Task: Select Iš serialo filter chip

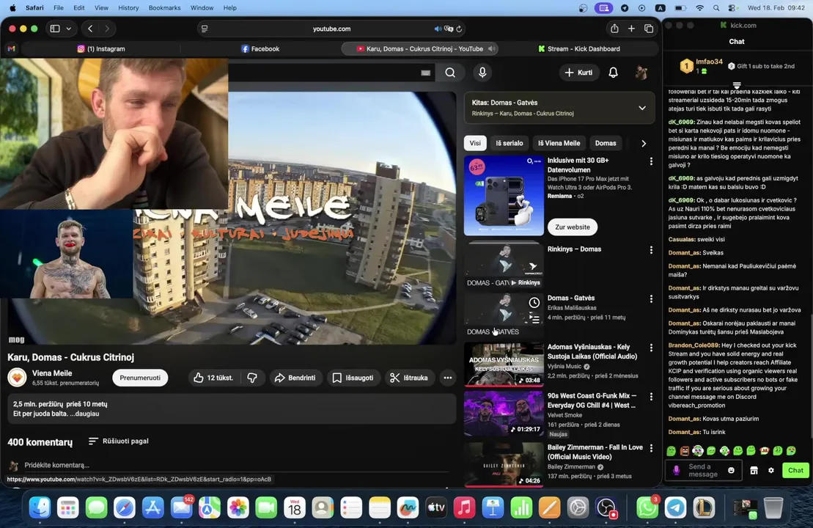Action: [x=509, y=143]
